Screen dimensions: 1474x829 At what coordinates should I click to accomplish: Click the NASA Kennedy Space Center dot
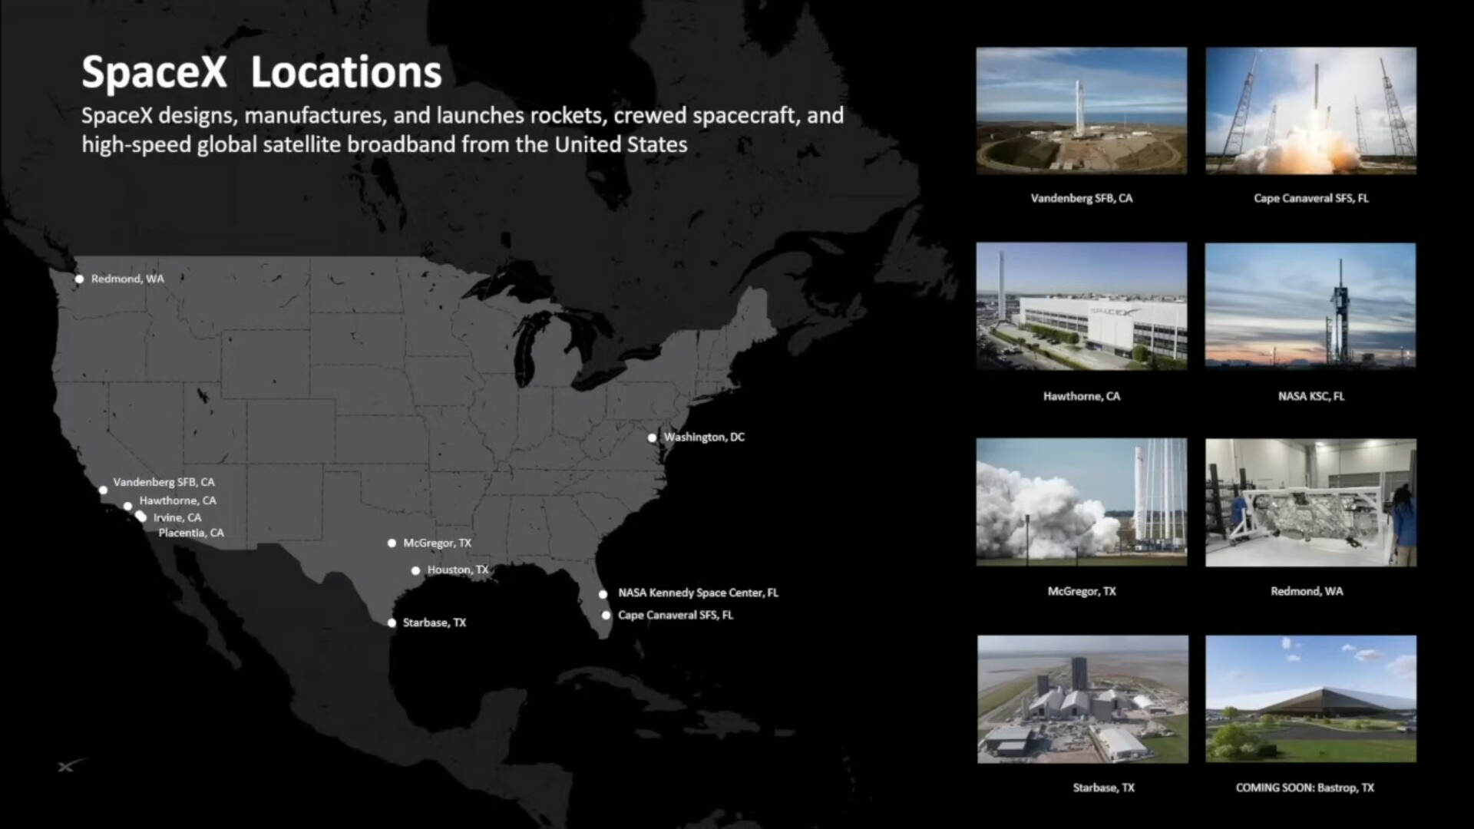coord(603,594)
